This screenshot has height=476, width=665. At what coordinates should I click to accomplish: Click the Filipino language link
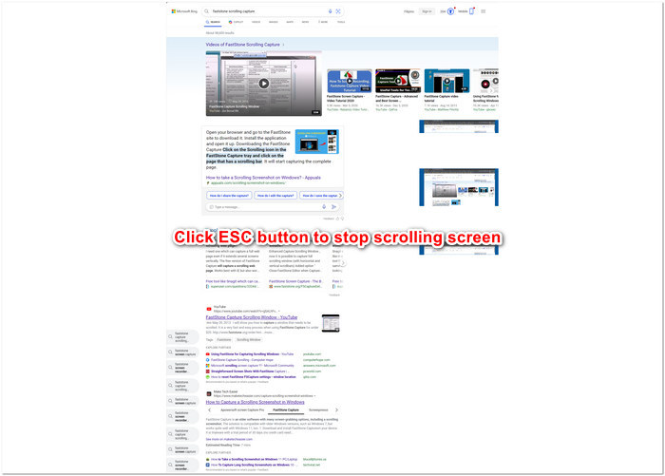click(408, 11)
